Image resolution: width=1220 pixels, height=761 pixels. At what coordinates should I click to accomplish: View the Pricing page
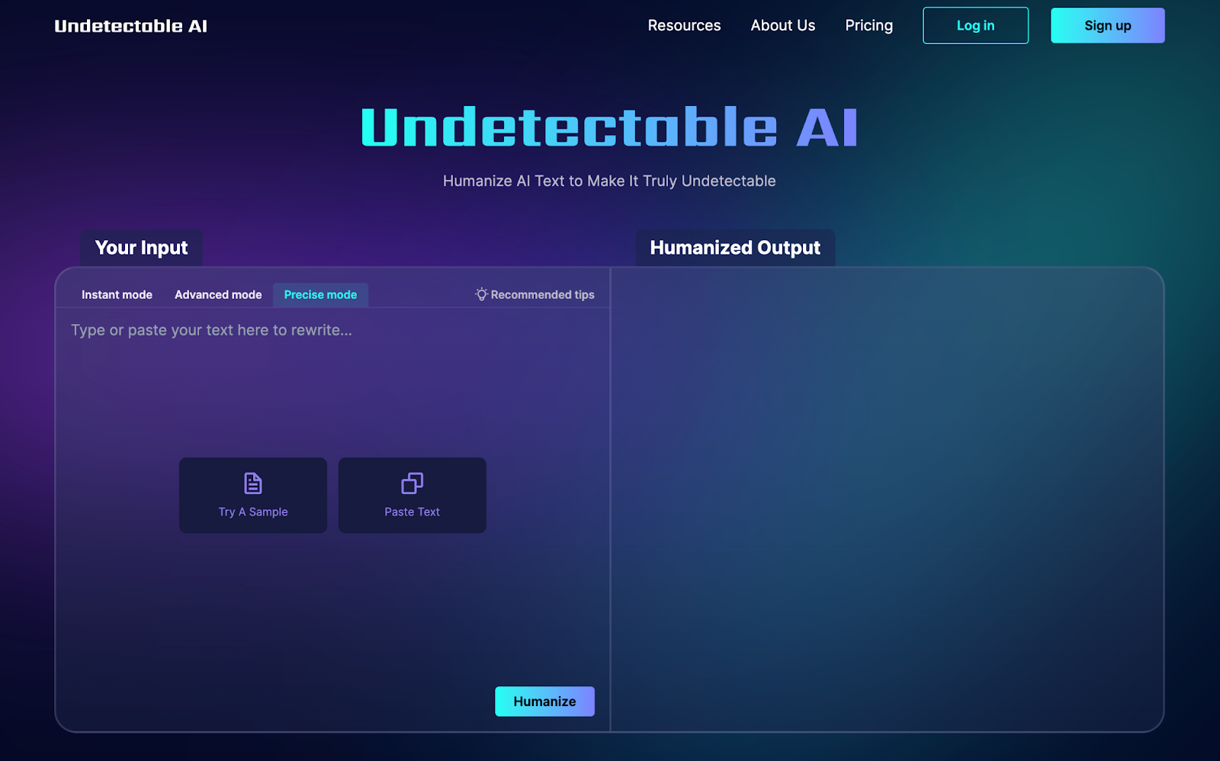[x=868, y=25]
